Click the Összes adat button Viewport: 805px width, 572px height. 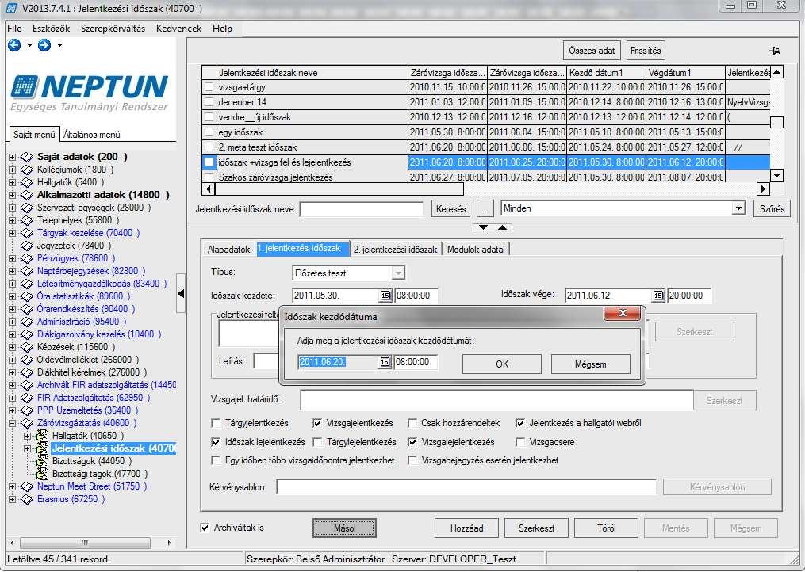[592, 51]
